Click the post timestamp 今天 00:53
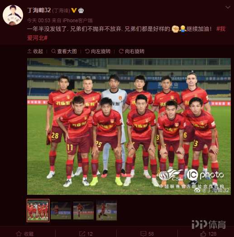 tap(38, 20)
